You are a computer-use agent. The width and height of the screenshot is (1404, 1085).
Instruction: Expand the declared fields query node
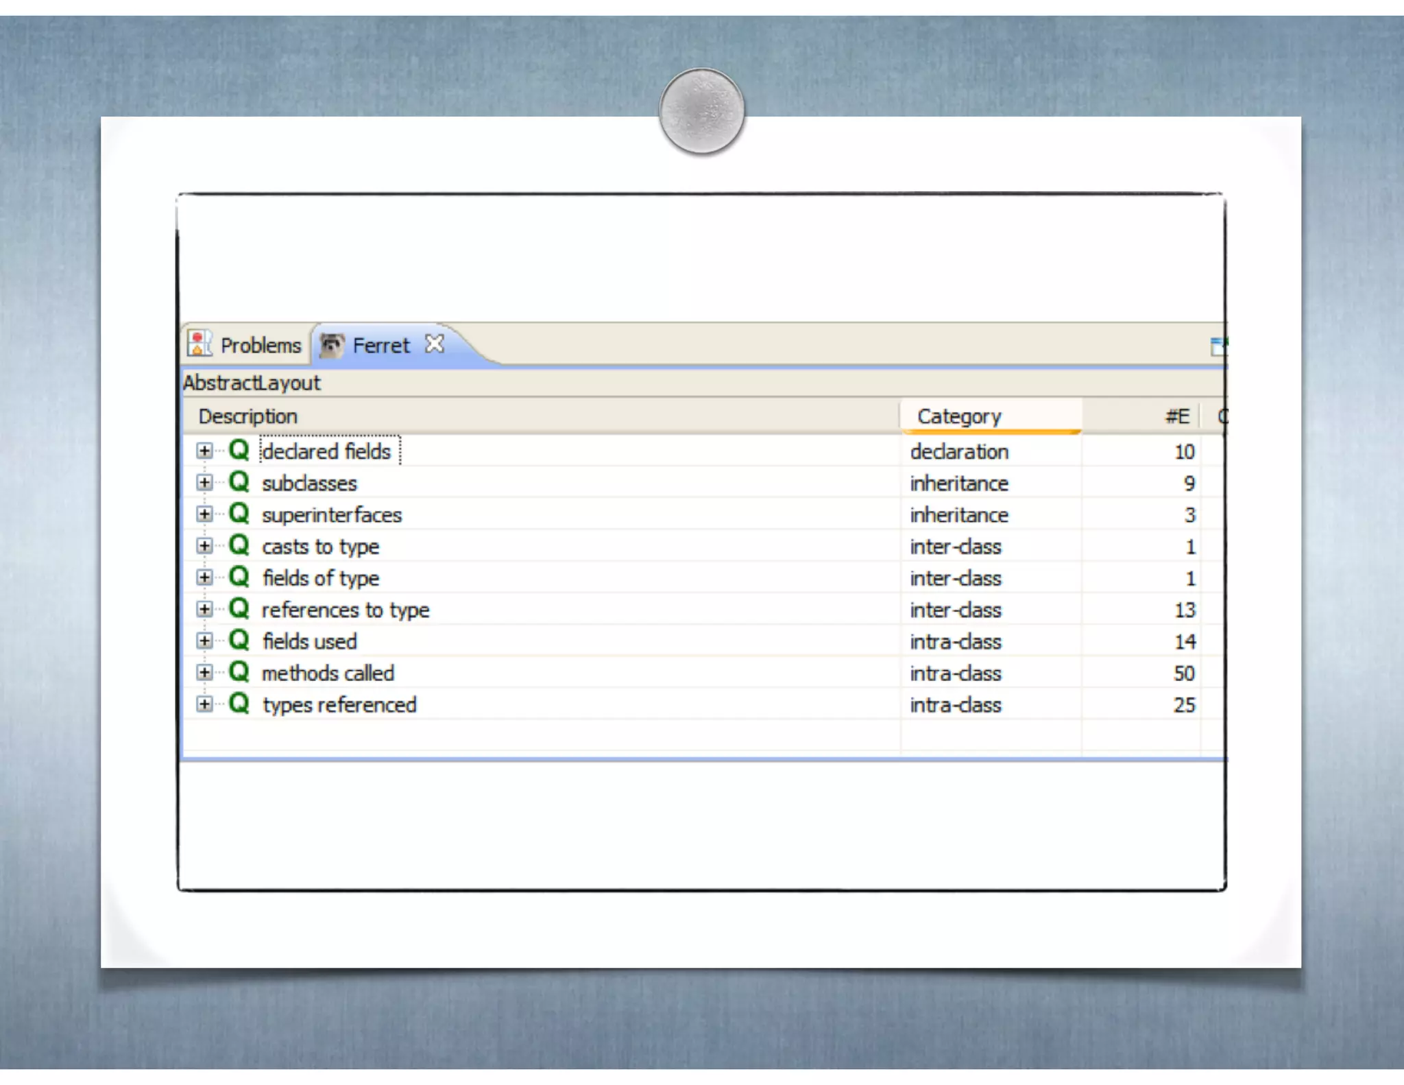coord(204,451)
